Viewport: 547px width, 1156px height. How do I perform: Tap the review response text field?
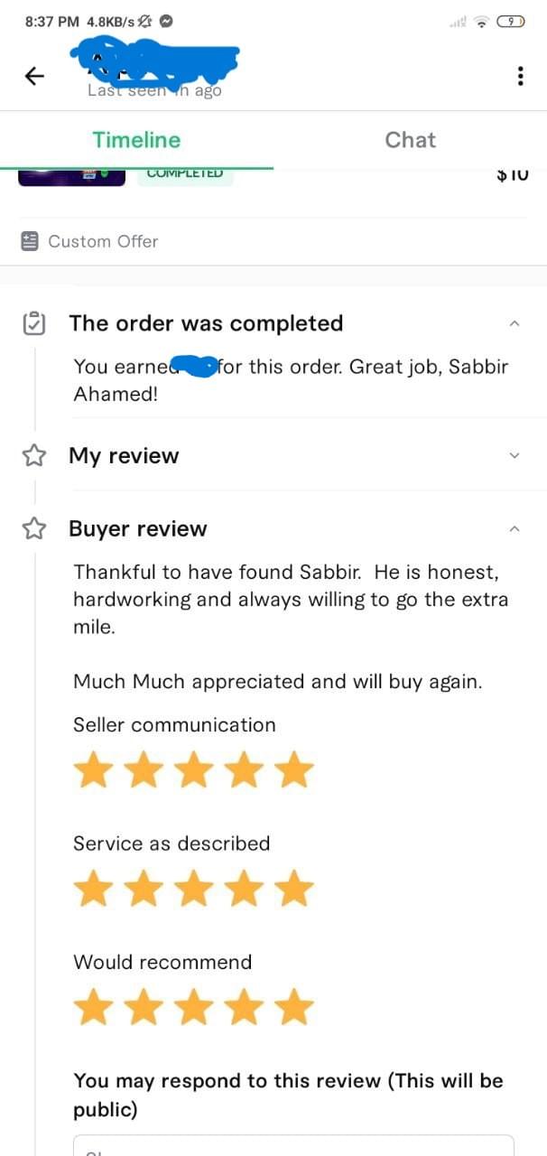pyautogui.click(x=293, y=1145)
